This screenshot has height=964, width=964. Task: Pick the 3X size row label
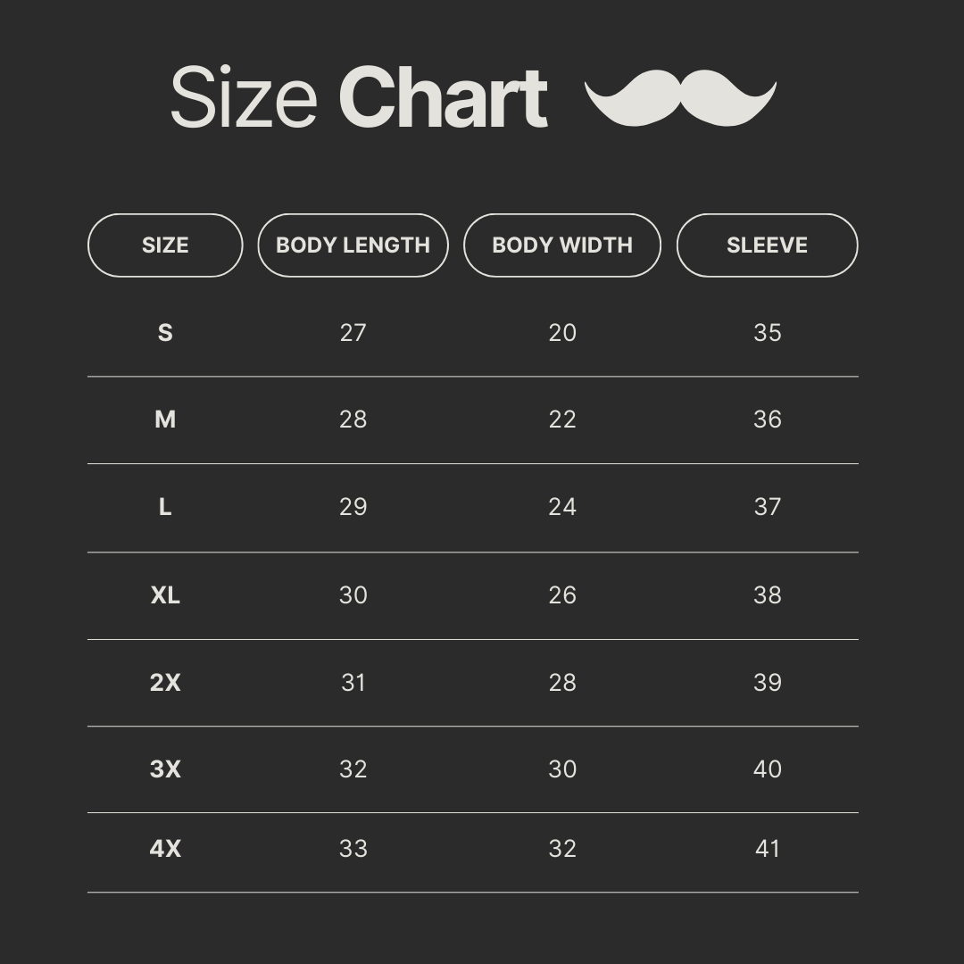coord(165,769)
